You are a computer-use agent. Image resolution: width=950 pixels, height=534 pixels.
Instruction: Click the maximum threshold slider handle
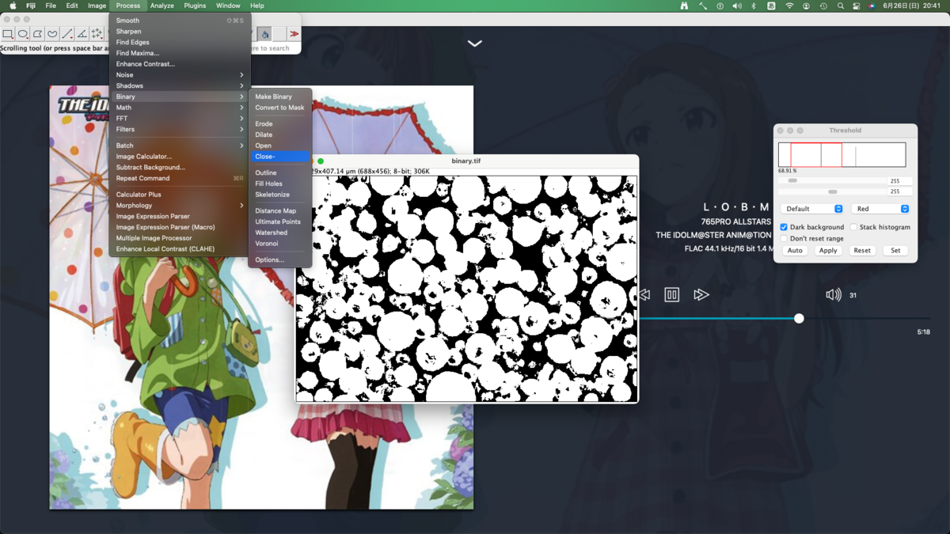[833, 191]
